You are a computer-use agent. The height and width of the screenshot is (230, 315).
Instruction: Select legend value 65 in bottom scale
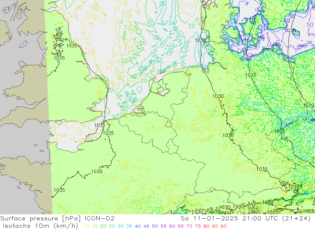click(x=181, y=226)
